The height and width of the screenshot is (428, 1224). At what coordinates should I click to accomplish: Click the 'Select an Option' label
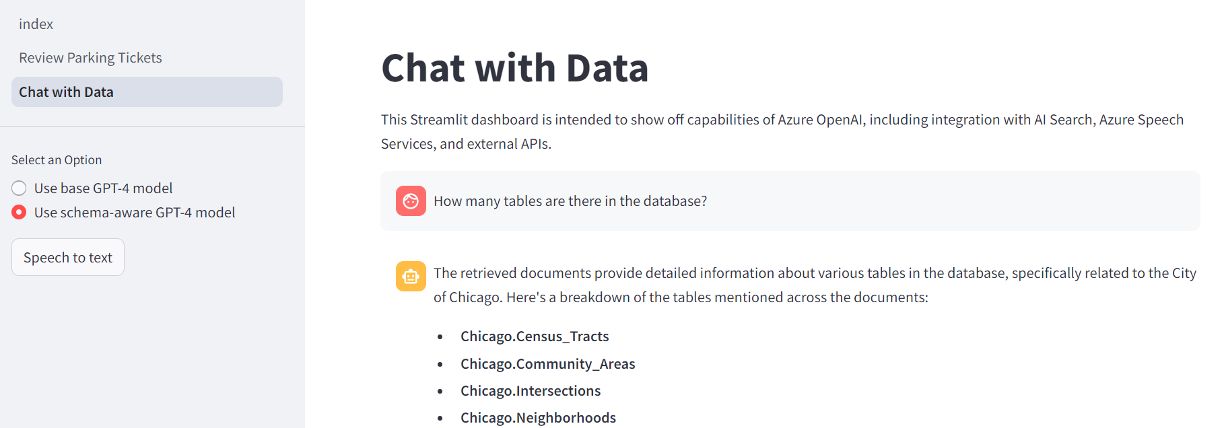tap(57, 160)
